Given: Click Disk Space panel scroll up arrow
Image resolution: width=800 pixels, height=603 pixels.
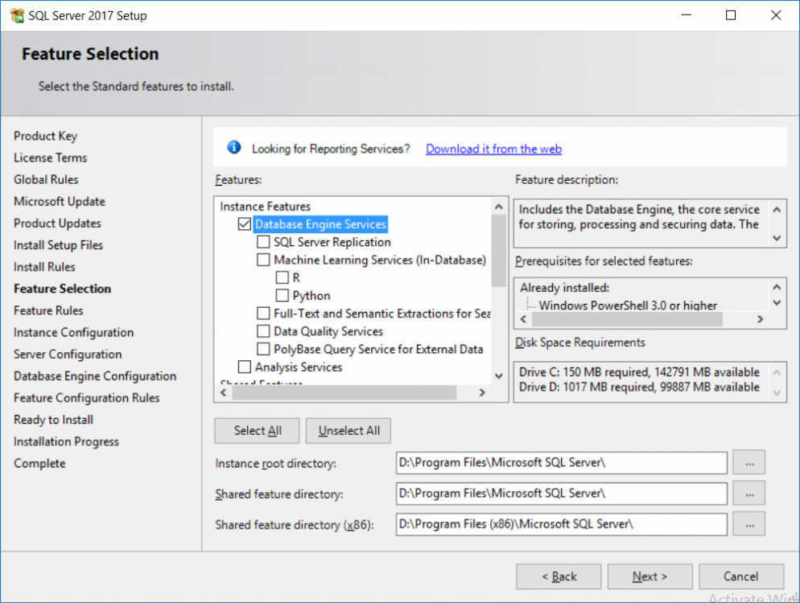Looking at the screenshot, I should 777,372.
